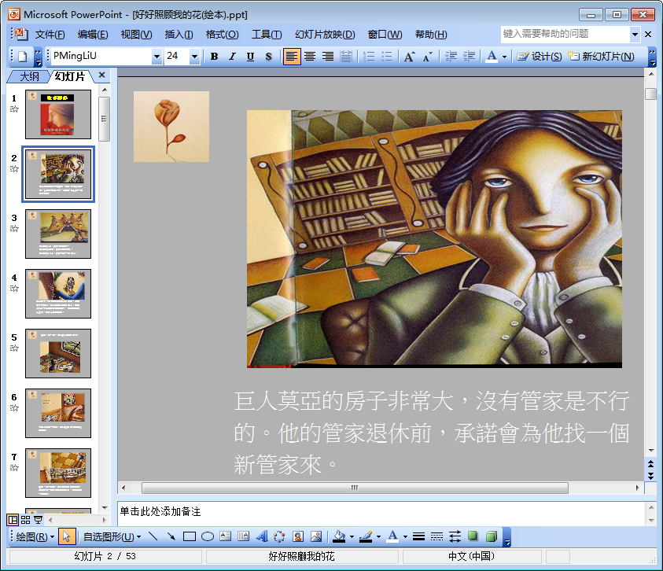Start slide show from current slide
The image size is (663, 571).
(38, 520)
